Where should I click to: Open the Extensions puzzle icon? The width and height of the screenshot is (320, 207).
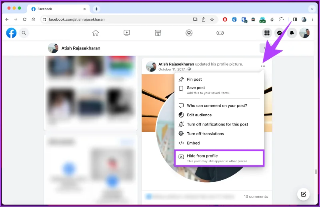[282, 19]
